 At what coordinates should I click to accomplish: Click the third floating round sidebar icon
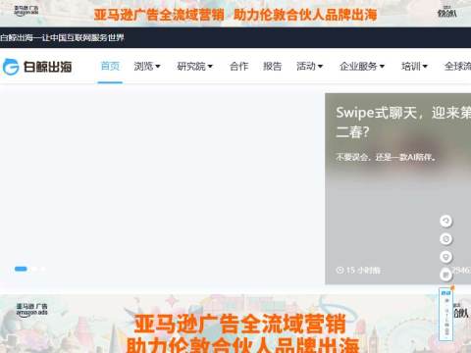point(445,257)
